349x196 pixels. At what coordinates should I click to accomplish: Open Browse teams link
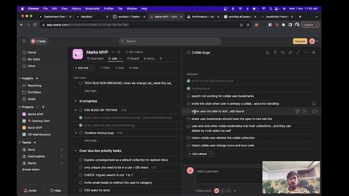pos(31,169)
